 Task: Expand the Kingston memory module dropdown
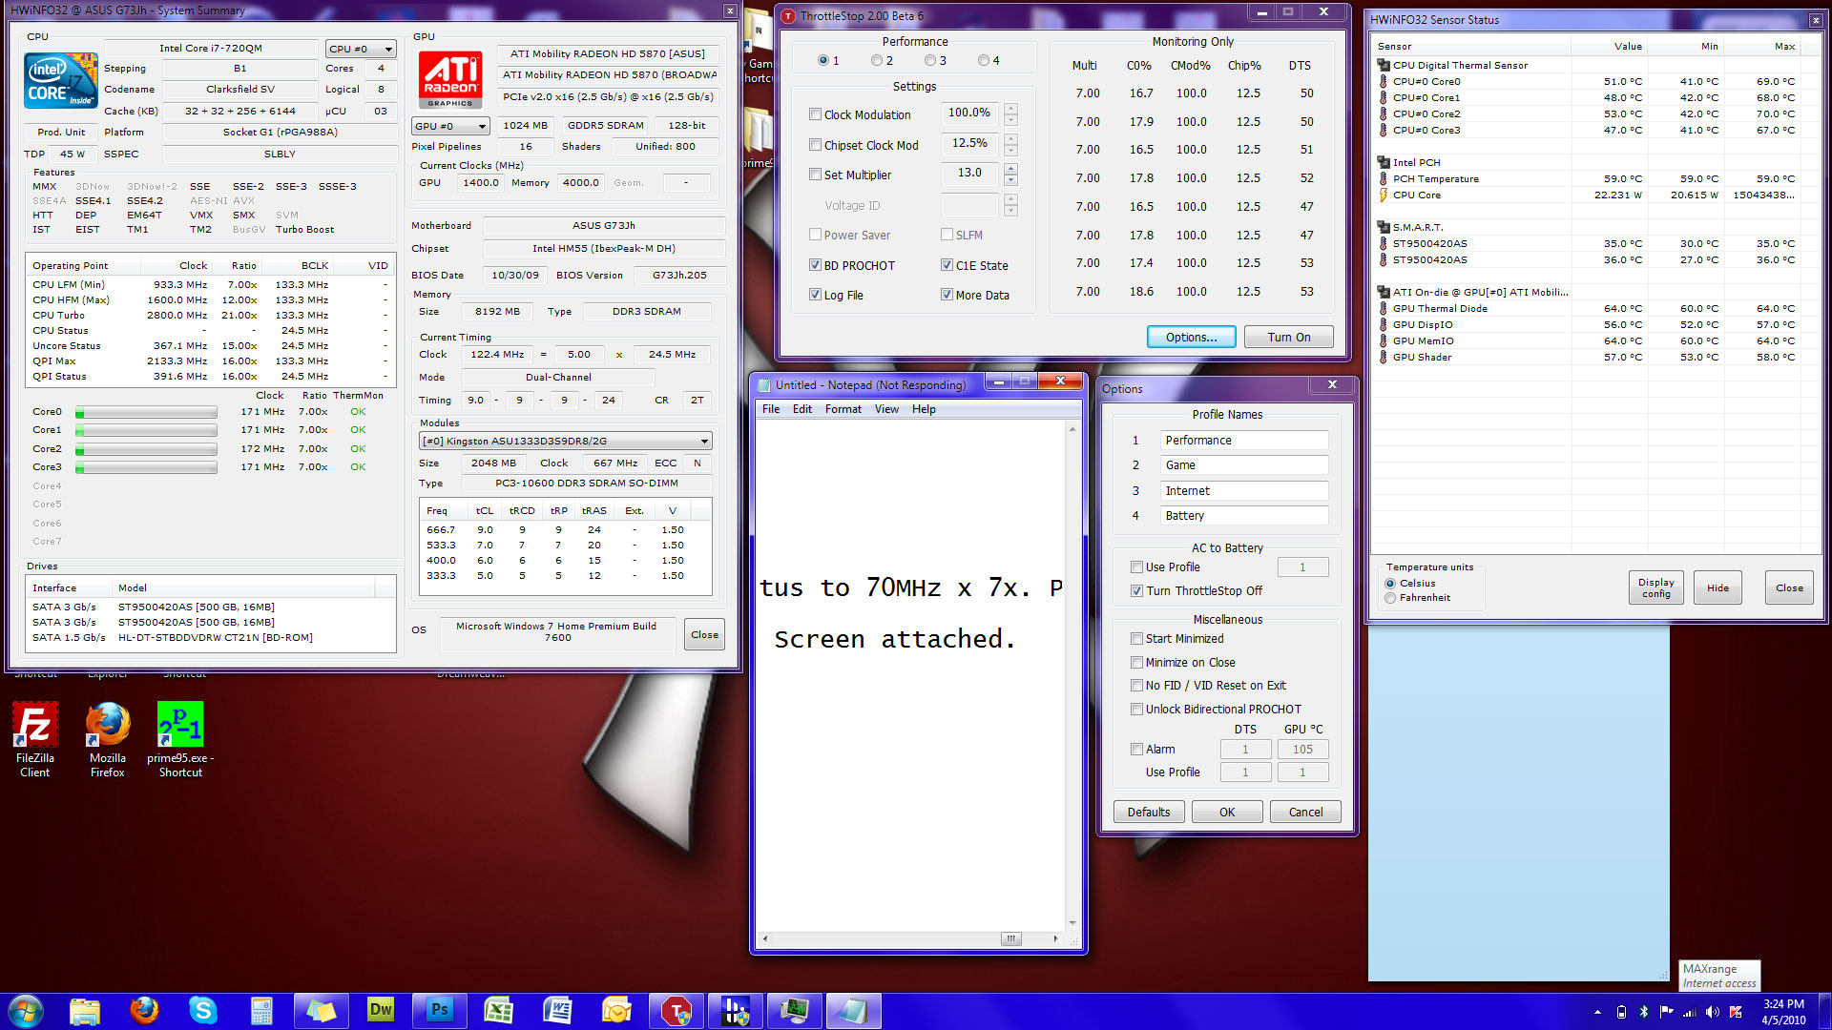click(x=566, y=441)
